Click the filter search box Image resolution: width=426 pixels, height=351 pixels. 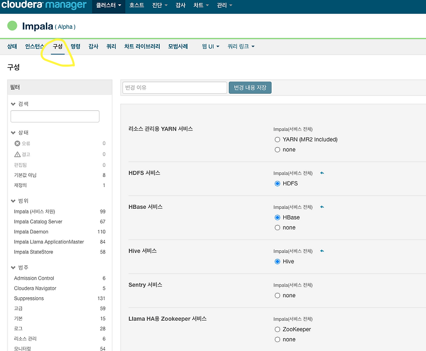(x=55, y=116)
